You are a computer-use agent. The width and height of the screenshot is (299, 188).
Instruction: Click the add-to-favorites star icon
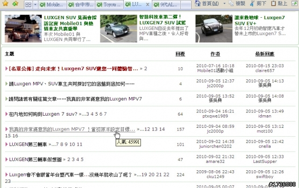point(15,3)
